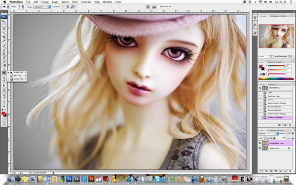Select the Rectangle shape tool
Viewport: 296px width, 185px height.
coord(4,90)
